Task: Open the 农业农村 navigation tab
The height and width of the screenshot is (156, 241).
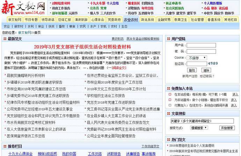Action: (131, 20)
